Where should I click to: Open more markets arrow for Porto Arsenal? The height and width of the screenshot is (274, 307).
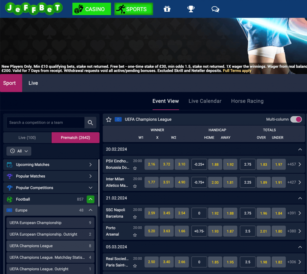point(300,231)
